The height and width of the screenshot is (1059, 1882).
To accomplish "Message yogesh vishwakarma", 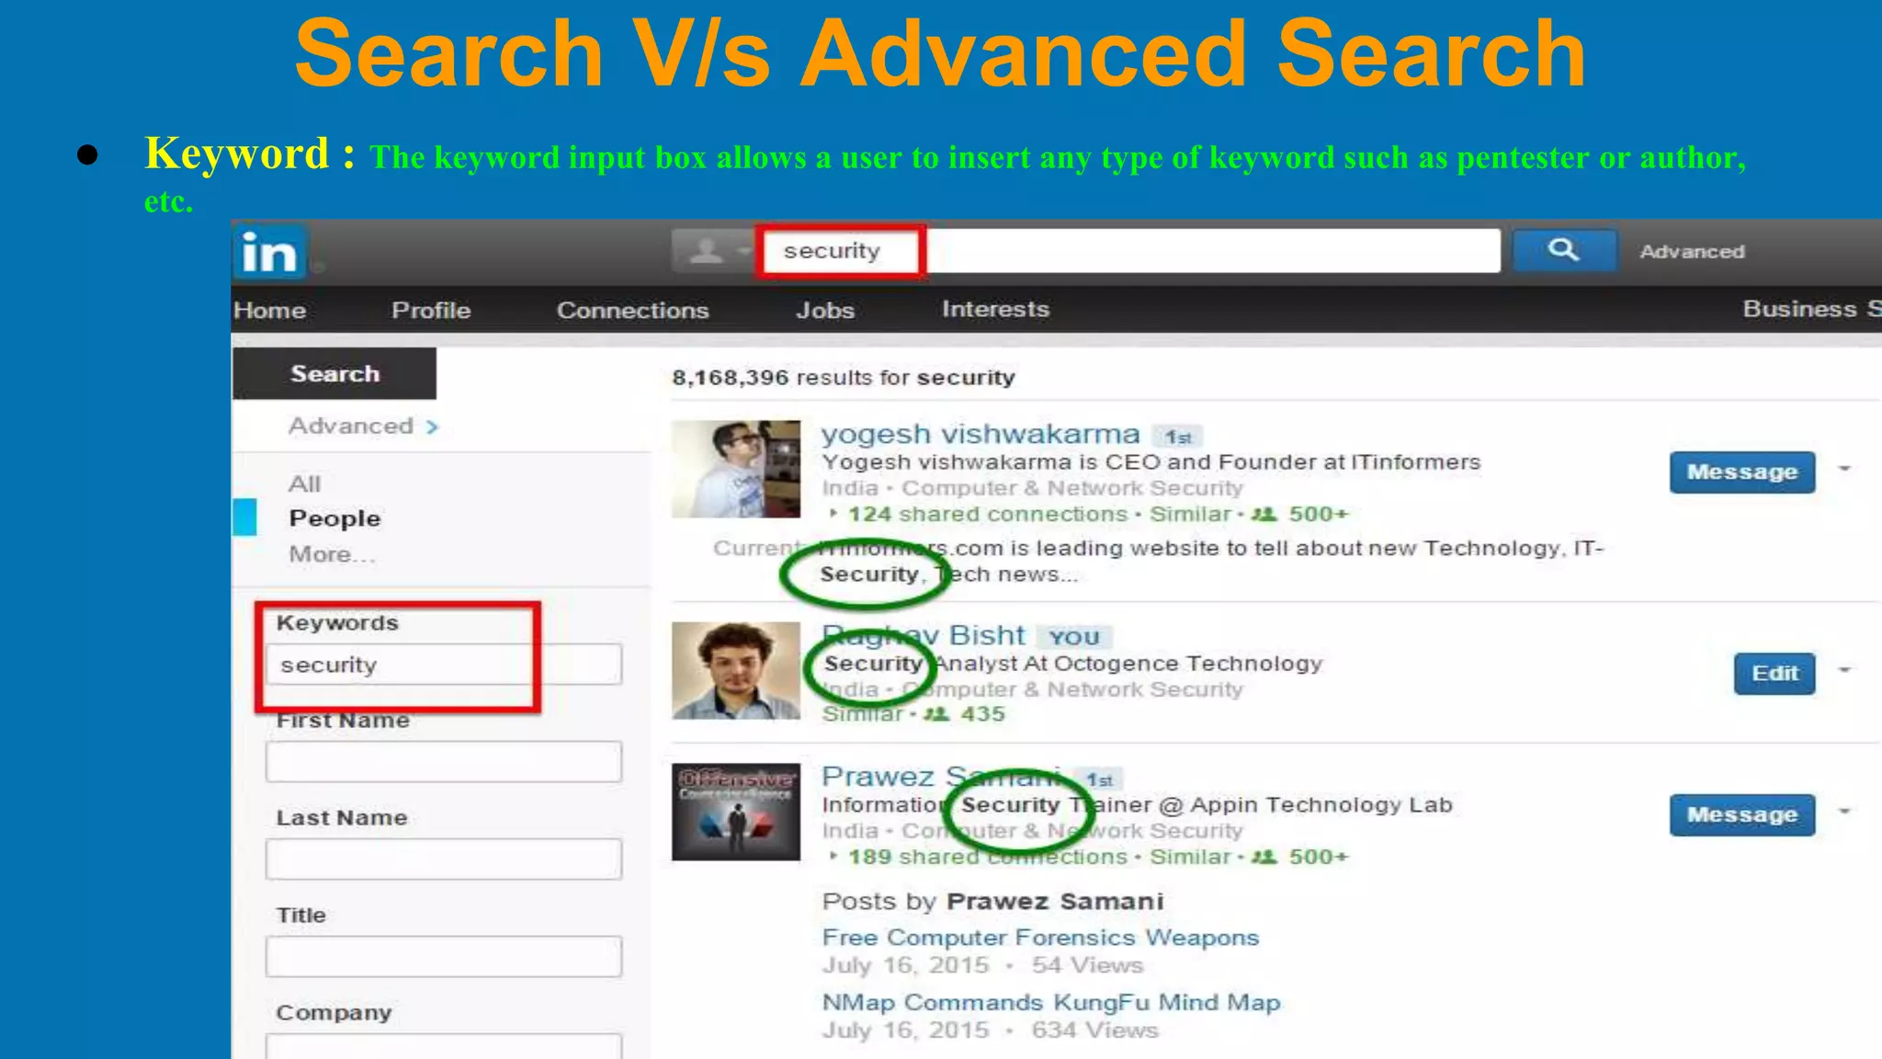I will [x=1742, y=472].
